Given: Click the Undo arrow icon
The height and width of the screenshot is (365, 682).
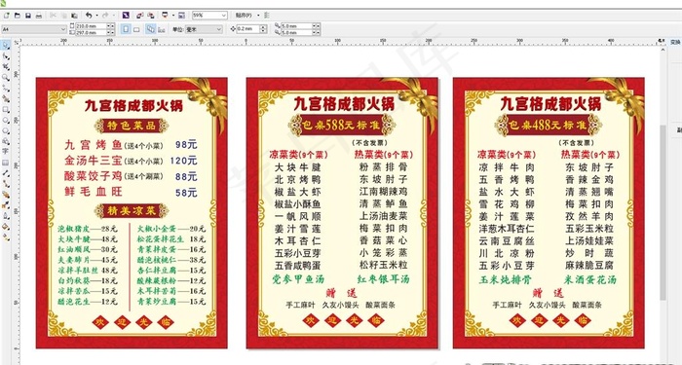Looking at the screenshot, I should tap(89, 16).
